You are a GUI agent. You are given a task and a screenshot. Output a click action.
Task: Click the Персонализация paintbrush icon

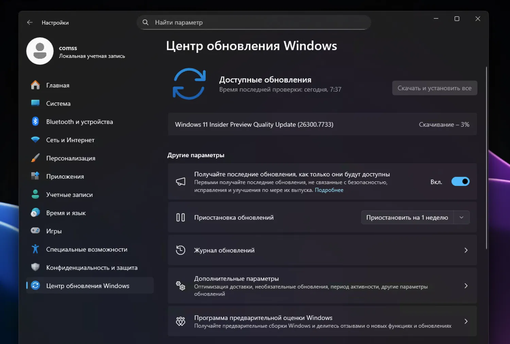(x=35, y=158)
